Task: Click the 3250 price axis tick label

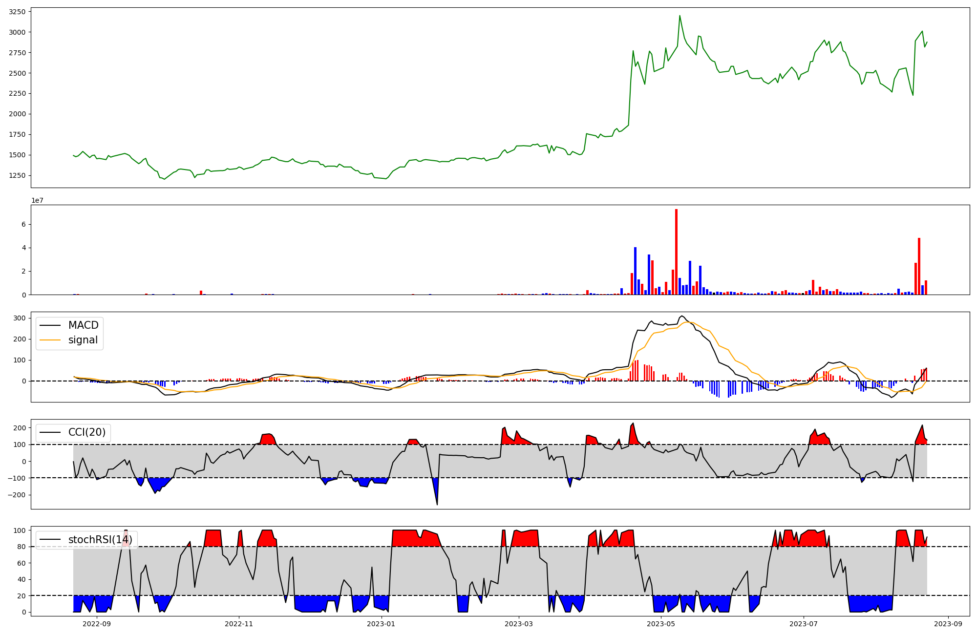Action: pyautogui.click(x=18, y=11)
